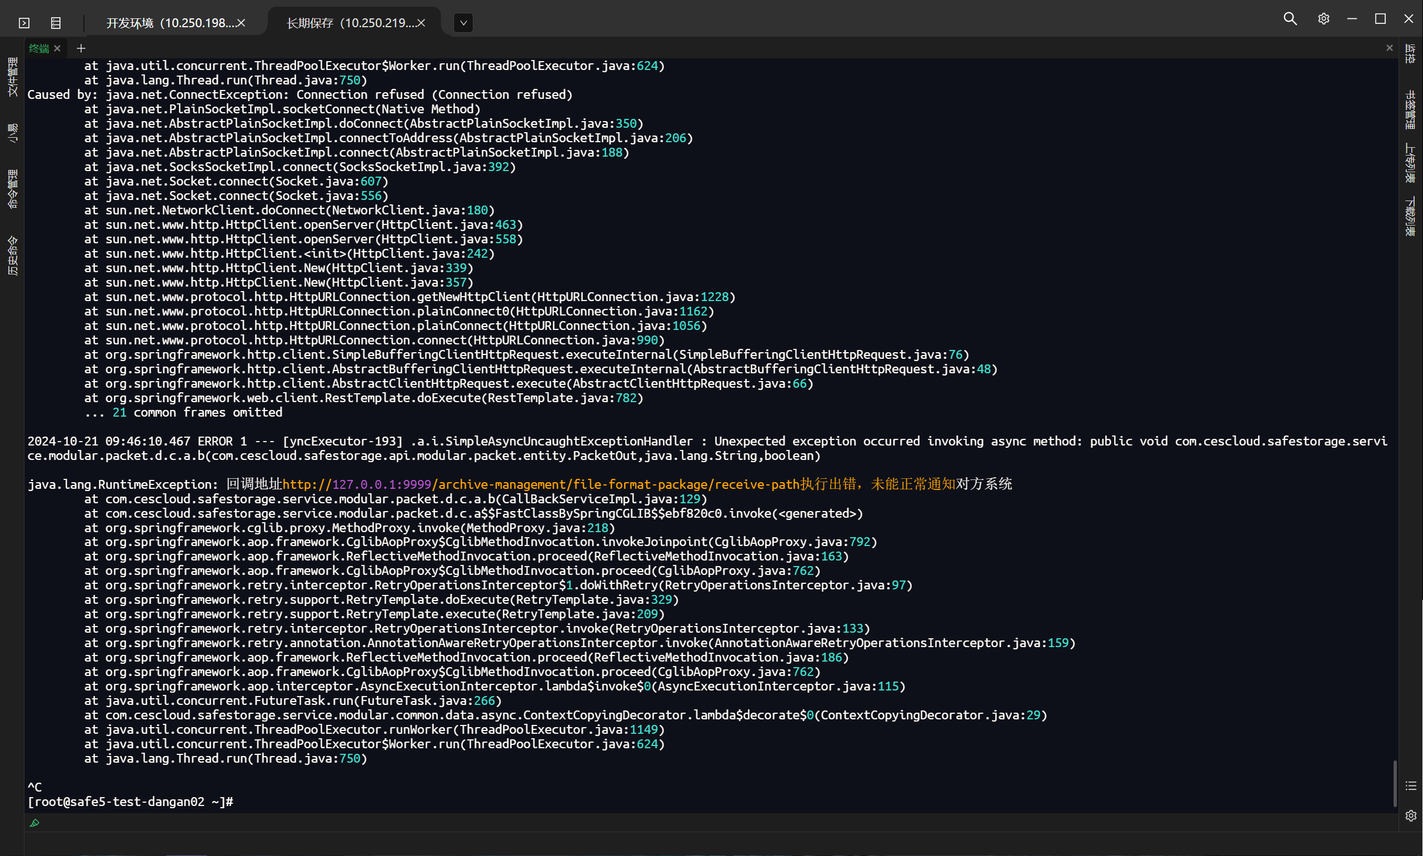Close the 长期保存 connection tab
1423x856 pixels.
421,23
